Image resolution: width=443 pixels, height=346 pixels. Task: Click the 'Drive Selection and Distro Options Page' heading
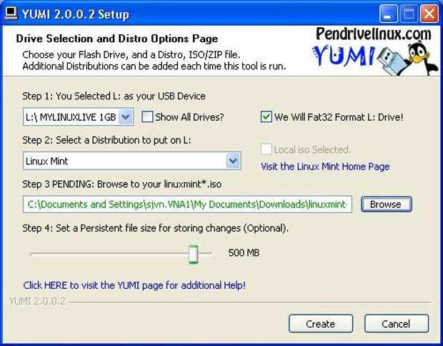(117, 39)
